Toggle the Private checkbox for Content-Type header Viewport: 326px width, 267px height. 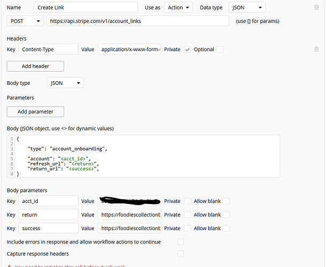(x=187, y=50)
